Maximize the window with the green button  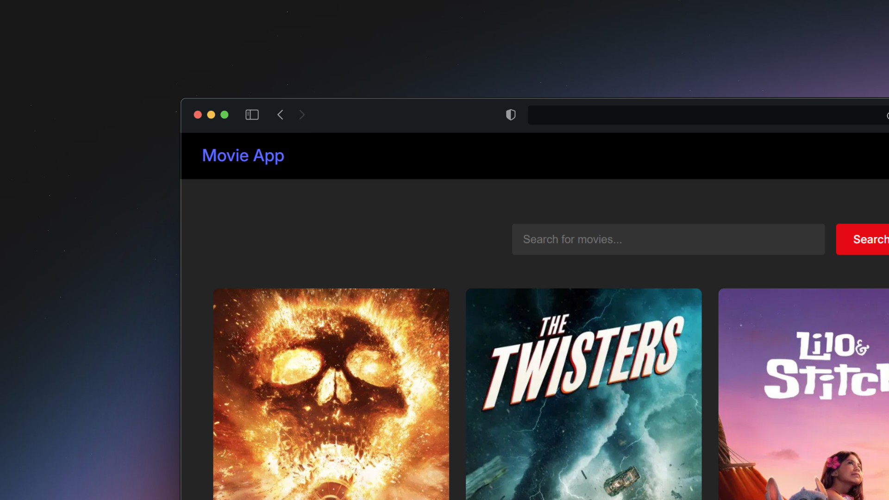tap(225, 115)
